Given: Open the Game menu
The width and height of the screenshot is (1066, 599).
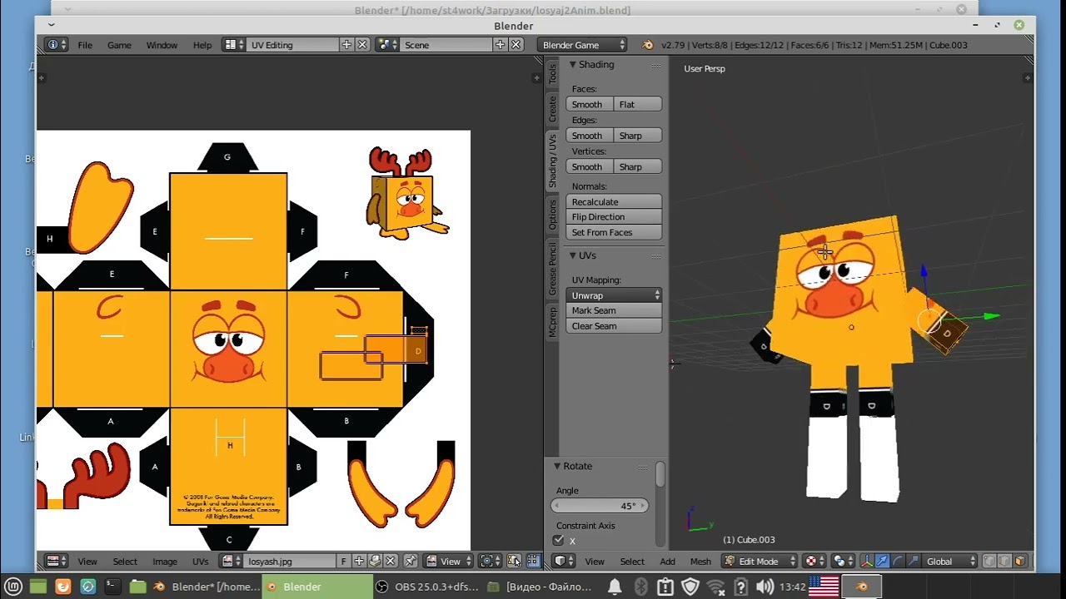Looking at the screenshot, I should click(x=119, y=45).
